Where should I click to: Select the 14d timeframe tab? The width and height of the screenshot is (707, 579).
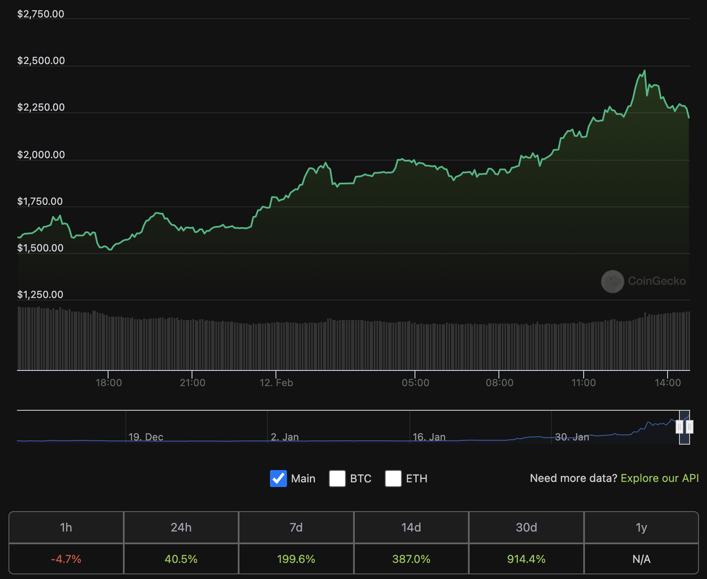[x=411, y=527]
